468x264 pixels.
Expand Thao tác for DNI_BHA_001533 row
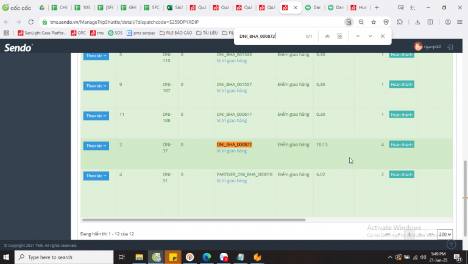(96, 56)
